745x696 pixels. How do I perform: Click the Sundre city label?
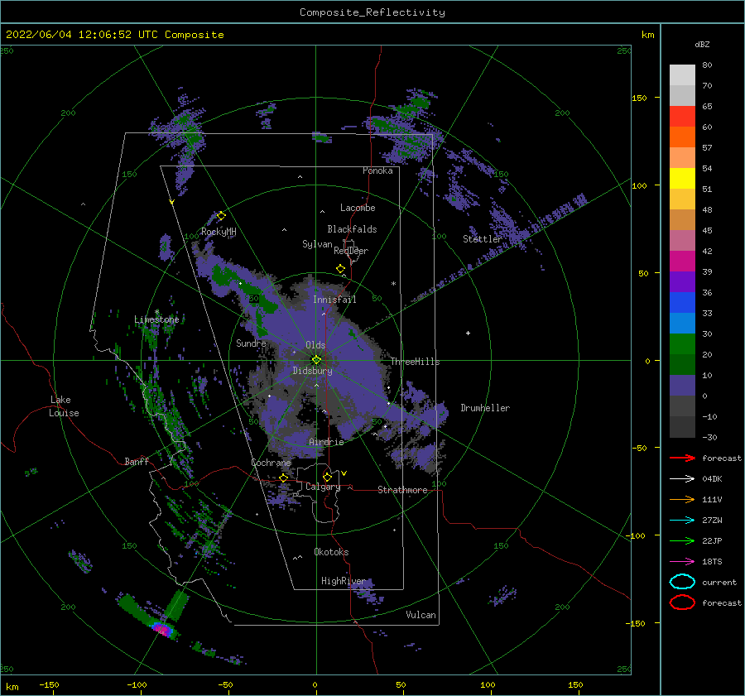coord(251,343)
